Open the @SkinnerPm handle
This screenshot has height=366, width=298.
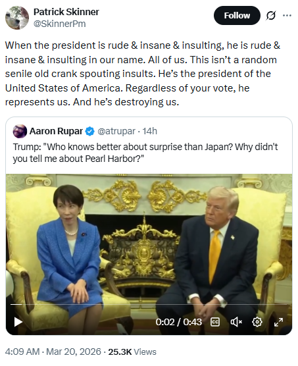[x=60, y=24]
